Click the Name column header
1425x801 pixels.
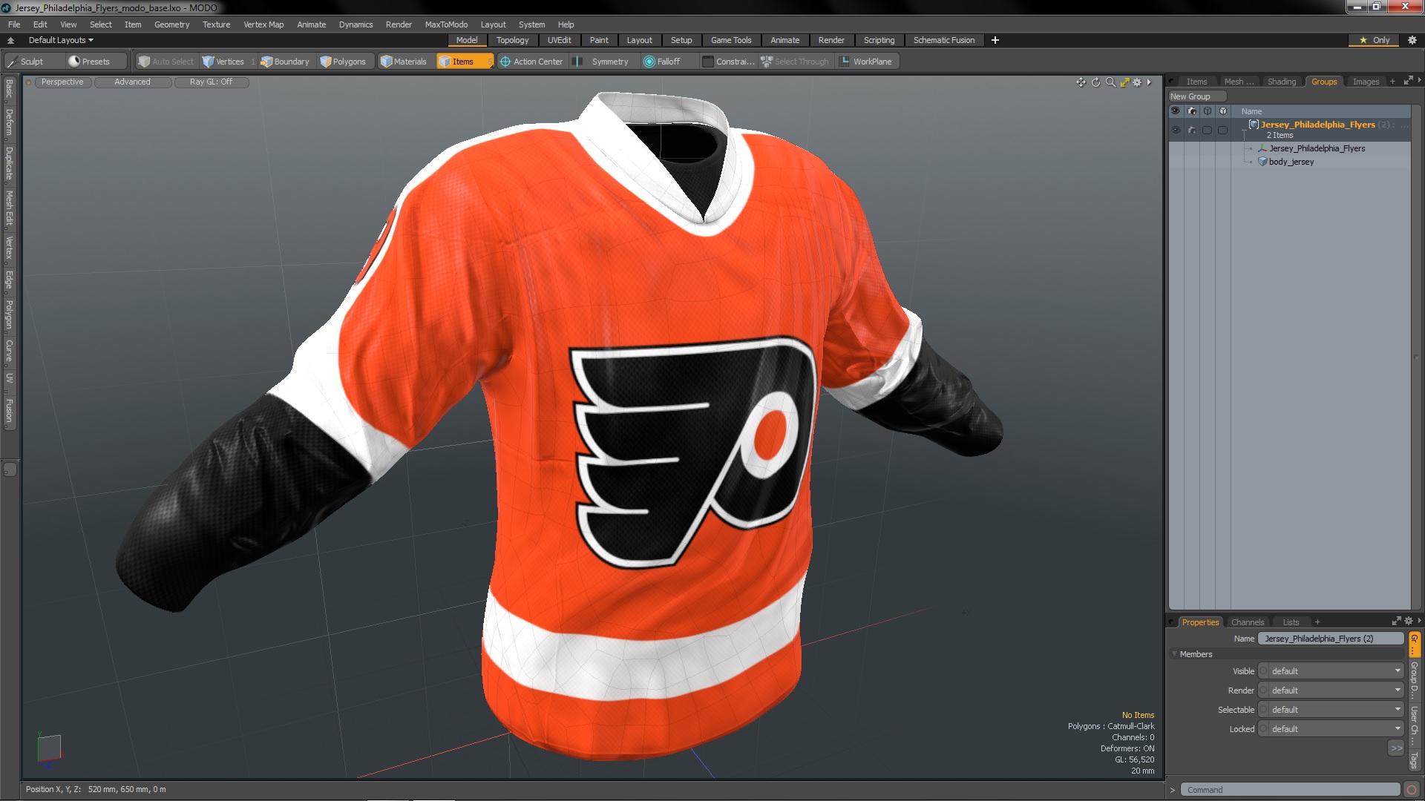coord(1321,111)
